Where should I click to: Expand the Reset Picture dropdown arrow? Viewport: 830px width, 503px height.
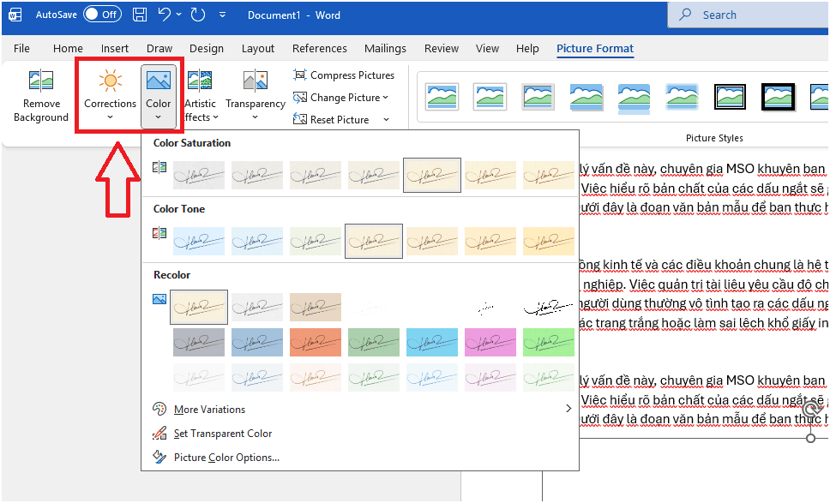click(x=386, y=120)
